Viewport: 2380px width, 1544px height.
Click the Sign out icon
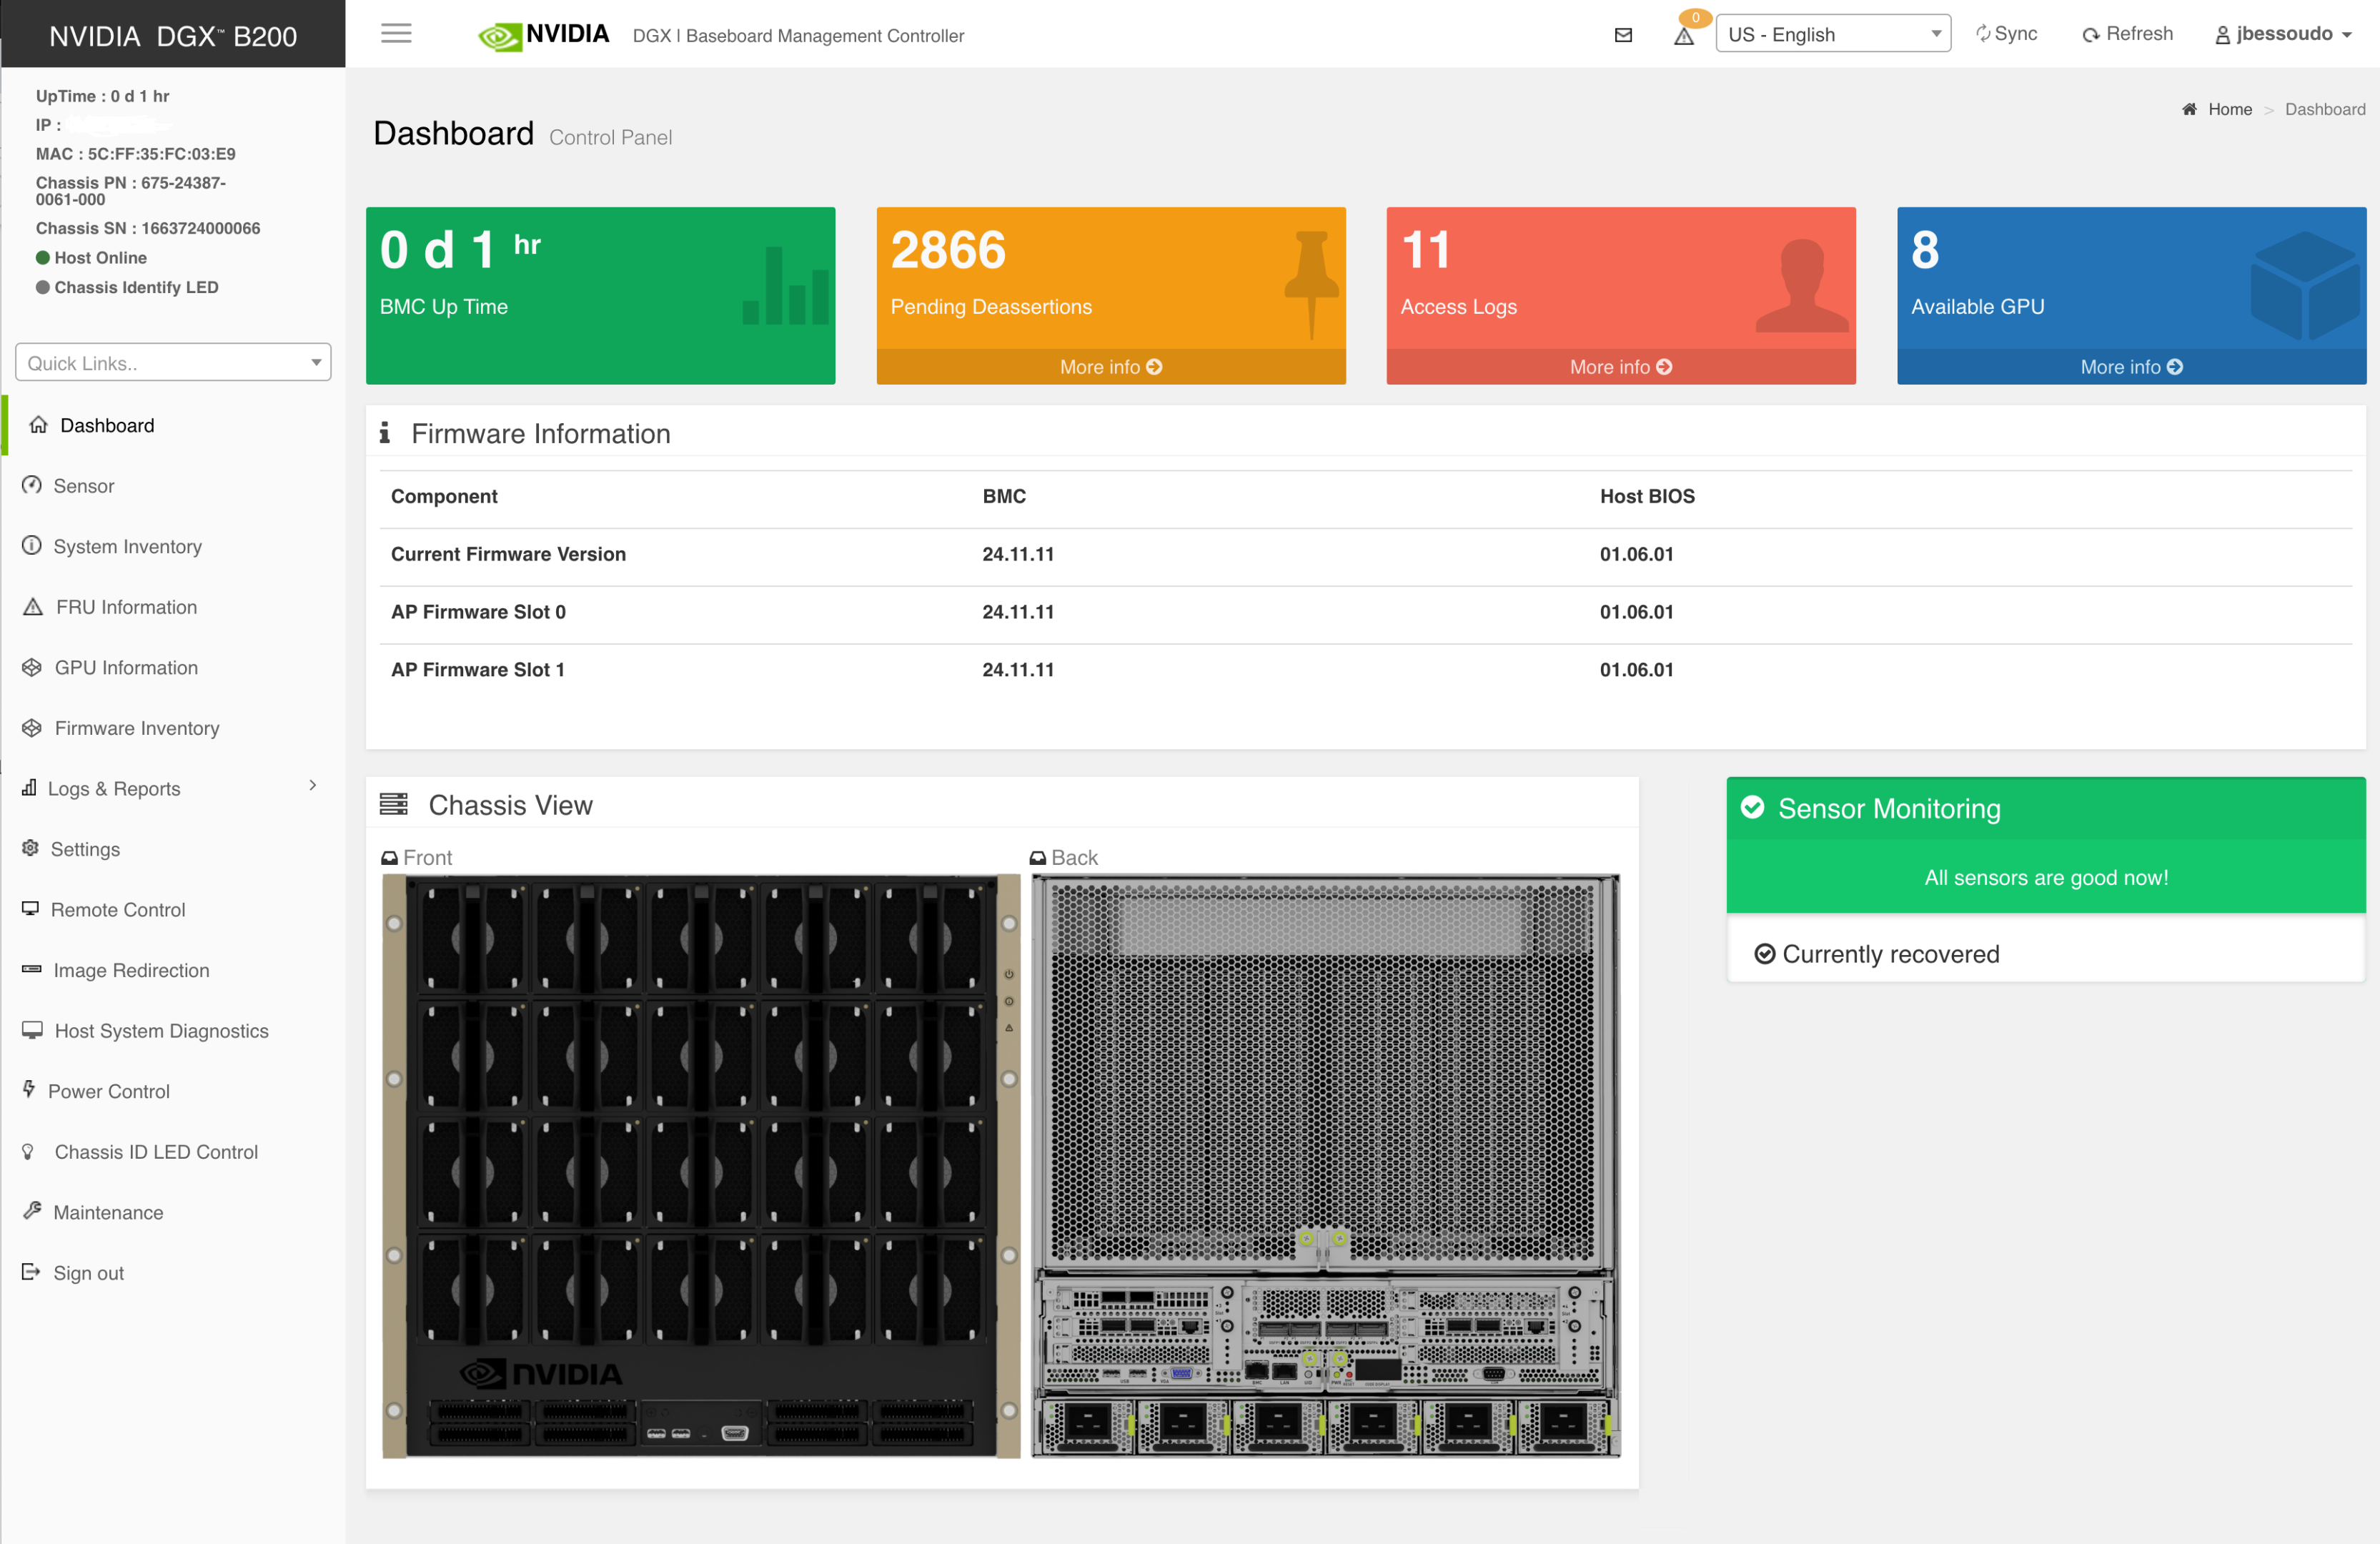[x=31, y=1272]
